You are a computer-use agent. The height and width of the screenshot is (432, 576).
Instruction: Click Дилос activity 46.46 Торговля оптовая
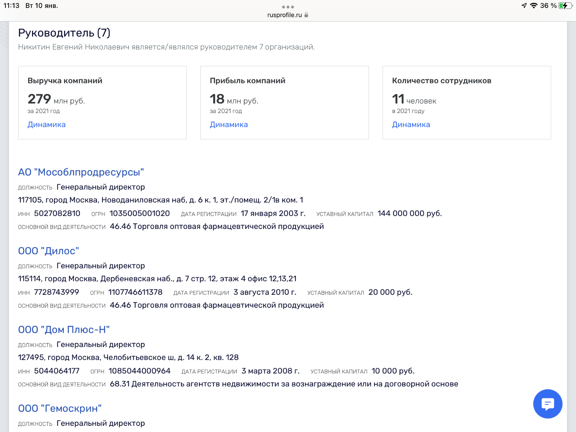coord(217,305)
